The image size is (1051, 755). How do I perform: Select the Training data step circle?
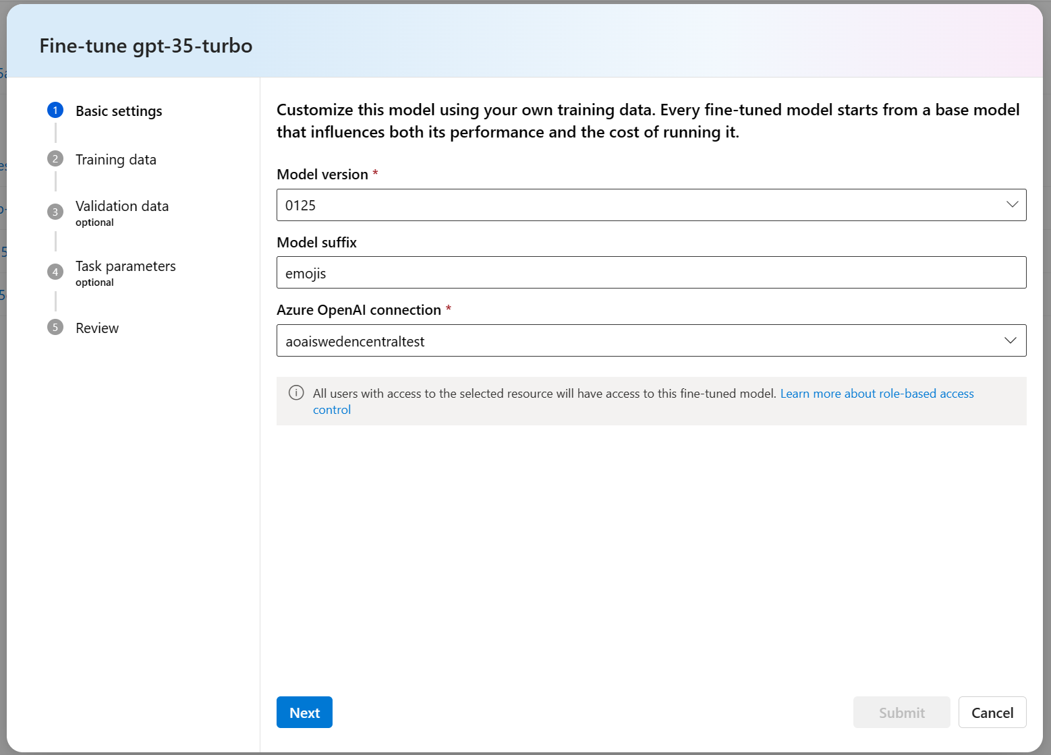point(55,158)
